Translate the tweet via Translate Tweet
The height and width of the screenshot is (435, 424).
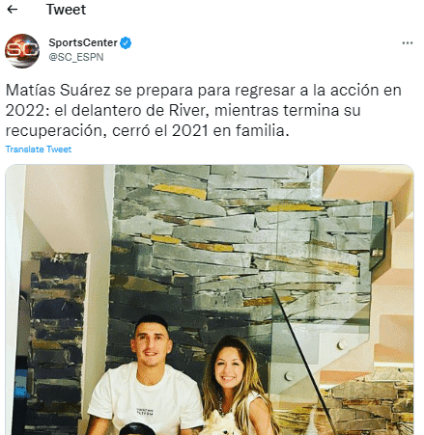pos(39,150)
